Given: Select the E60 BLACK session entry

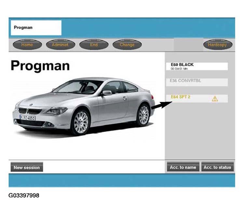Looking at the screenshot, I should 197,66.
